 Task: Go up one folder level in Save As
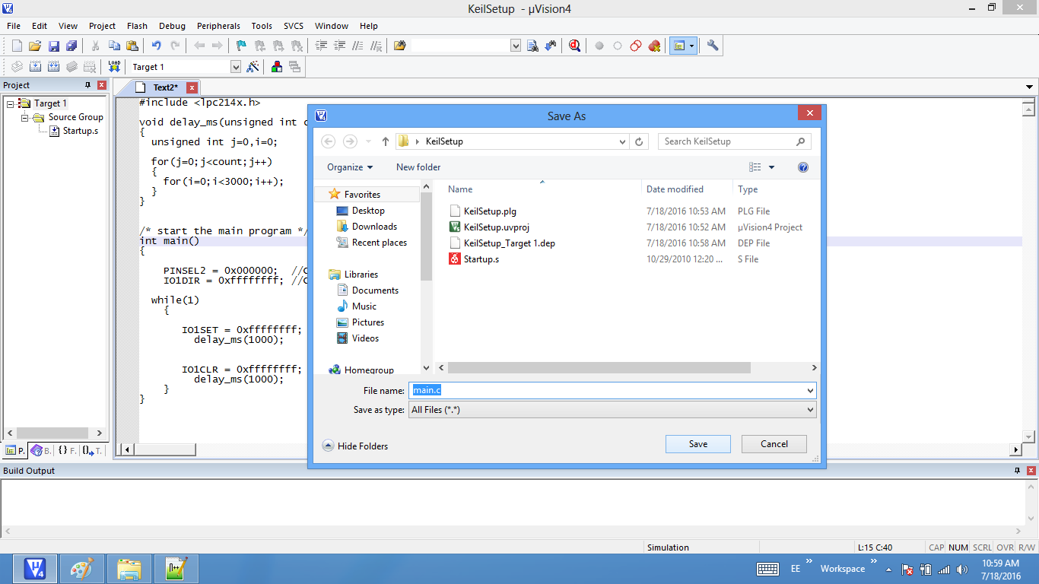(x=386, y=141)
